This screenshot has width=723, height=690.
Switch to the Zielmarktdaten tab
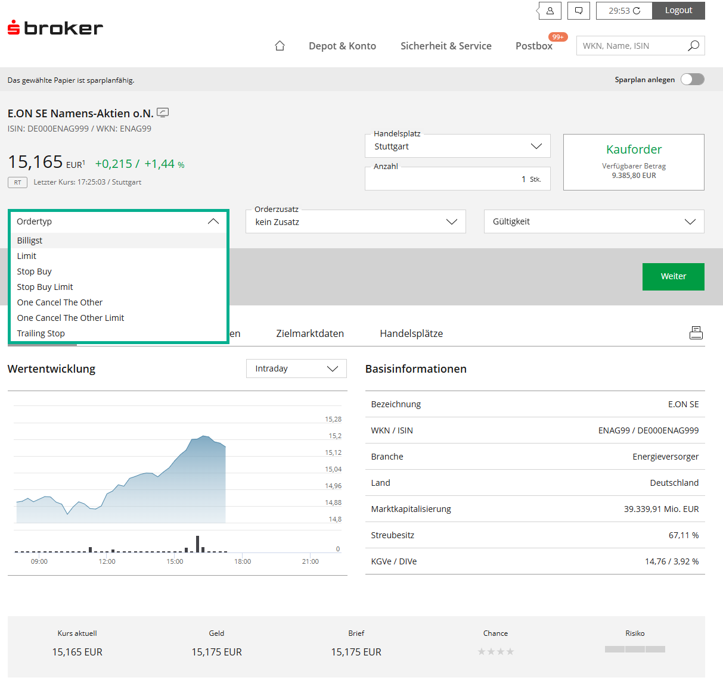[x=310, y=333]
